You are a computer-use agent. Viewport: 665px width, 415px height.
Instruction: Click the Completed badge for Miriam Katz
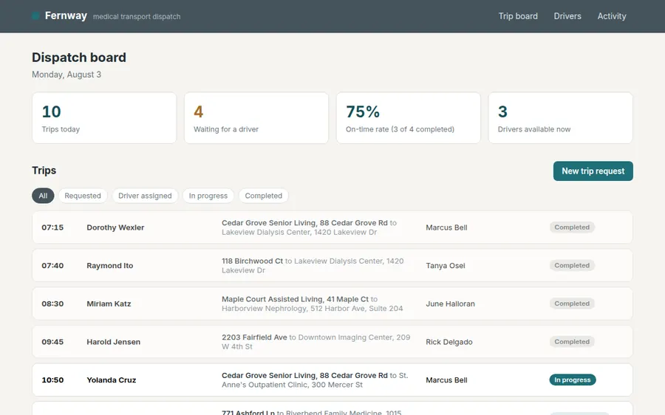coord(572,303)
